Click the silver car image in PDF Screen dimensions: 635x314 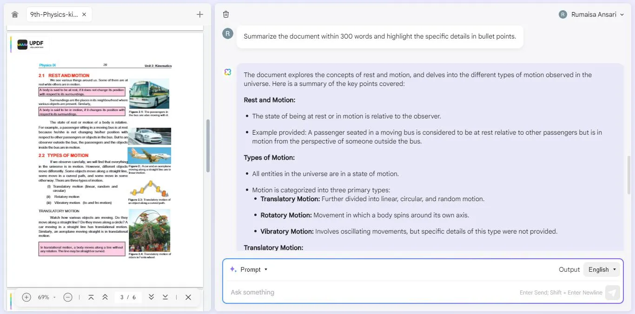150,137
